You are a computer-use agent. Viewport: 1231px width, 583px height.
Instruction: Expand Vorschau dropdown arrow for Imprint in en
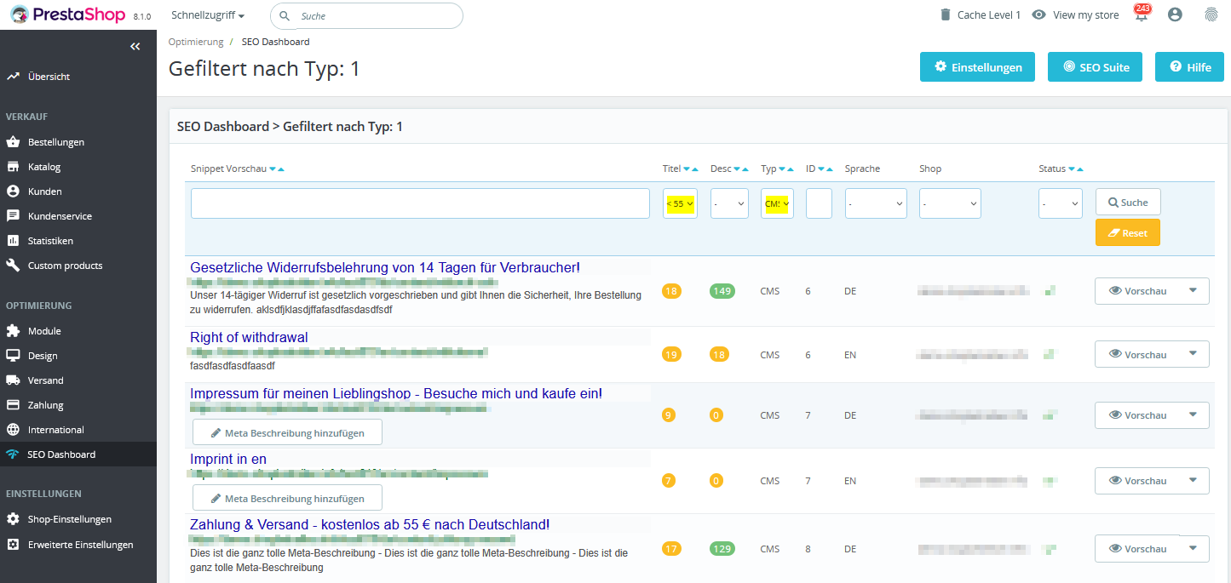tap(1193, 480)
